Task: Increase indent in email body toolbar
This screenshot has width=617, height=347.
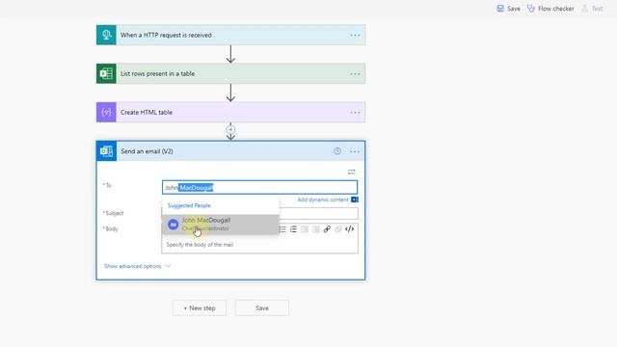Action: point(315,229)
